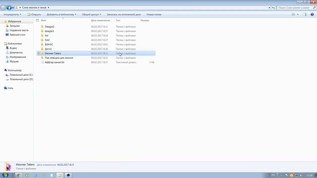
Task: Click the details pane folder thumbnail
Action: [8, 167]
